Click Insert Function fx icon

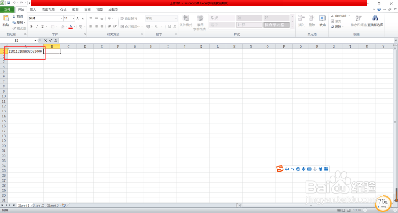point(56,40)
